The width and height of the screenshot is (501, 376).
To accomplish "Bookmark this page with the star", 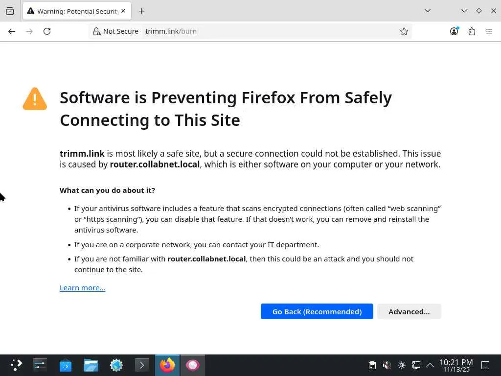I will click(404, 31).
